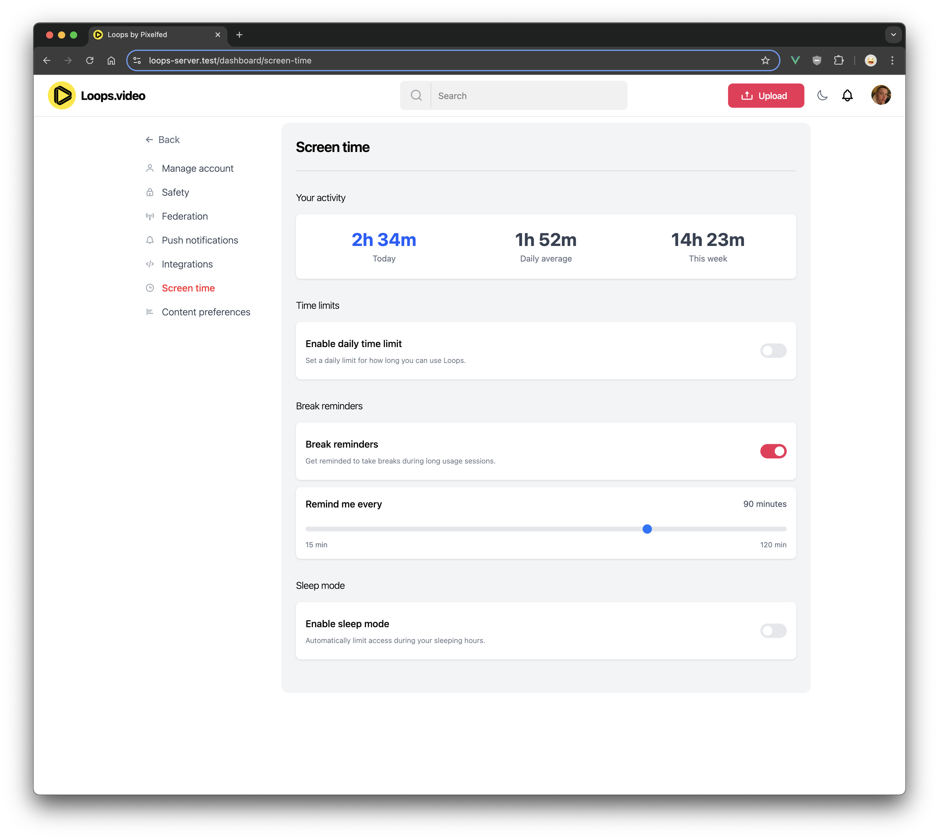This screenshot has height=839, width=939.
Task: Toggle dark mode moon icon
Action: tap(822, 96)
